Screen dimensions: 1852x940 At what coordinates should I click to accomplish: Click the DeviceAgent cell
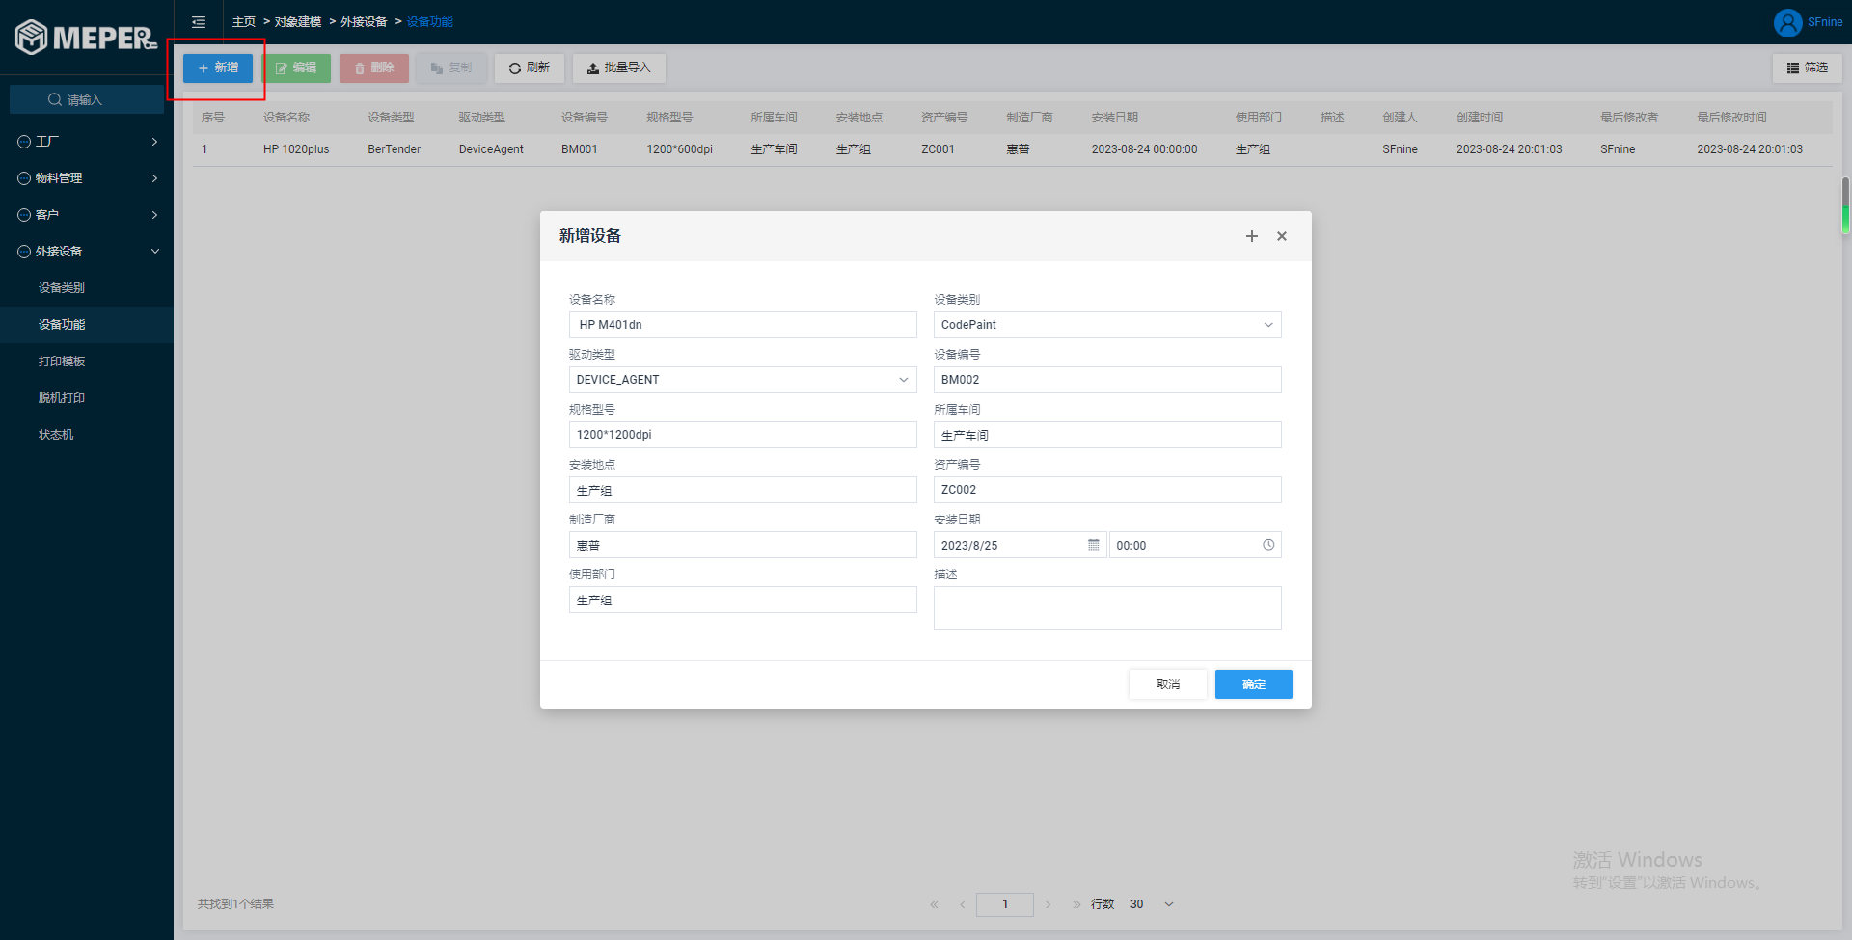coord(491,149)
